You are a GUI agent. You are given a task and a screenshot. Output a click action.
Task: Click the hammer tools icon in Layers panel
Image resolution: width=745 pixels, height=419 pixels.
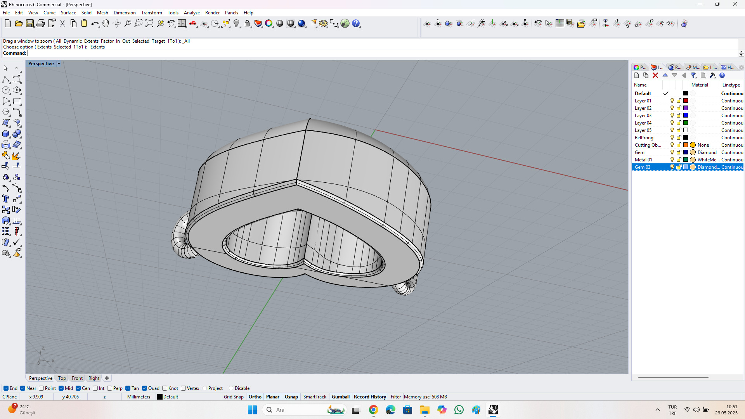712,76
